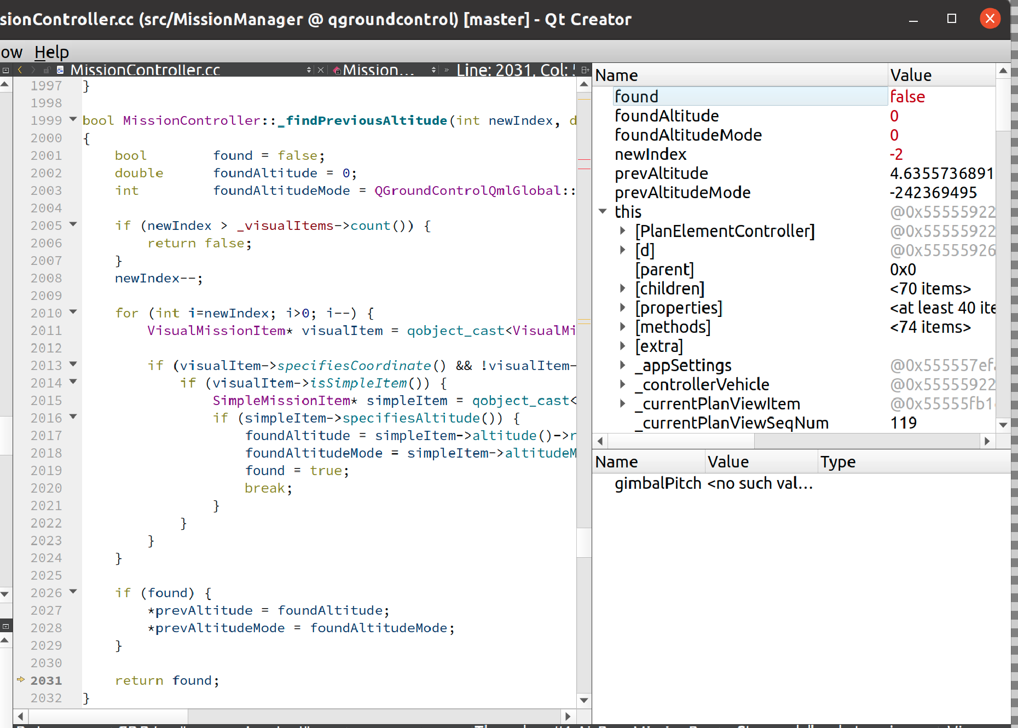This screenshot has height=728, width=1018.
Task: Expand the [properties] node
Action: point(622,308)
